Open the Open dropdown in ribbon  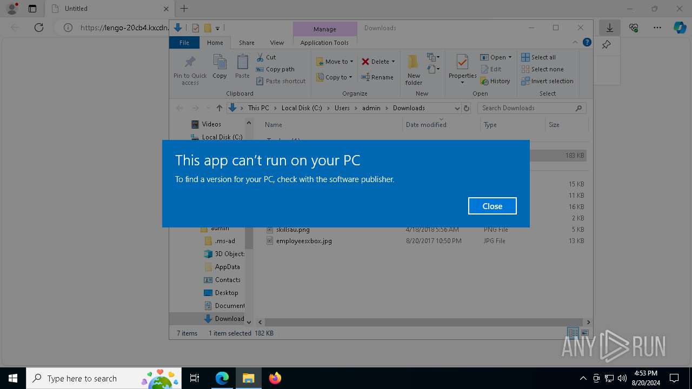[x=496, y=57]
